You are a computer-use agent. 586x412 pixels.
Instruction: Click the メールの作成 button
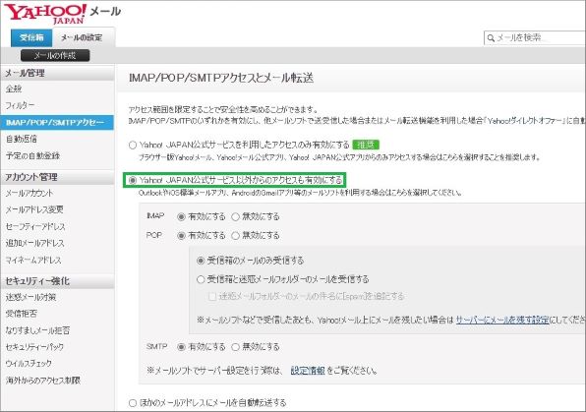(x=55, y=56)
